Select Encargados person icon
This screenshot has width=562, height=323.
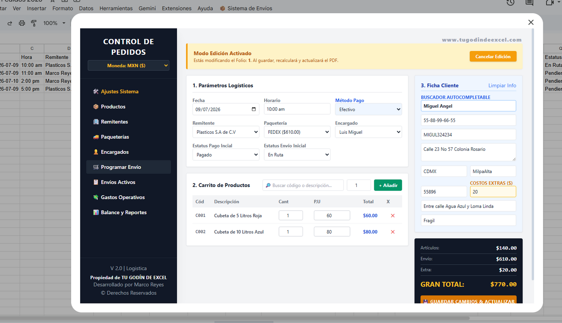point(96,152)
